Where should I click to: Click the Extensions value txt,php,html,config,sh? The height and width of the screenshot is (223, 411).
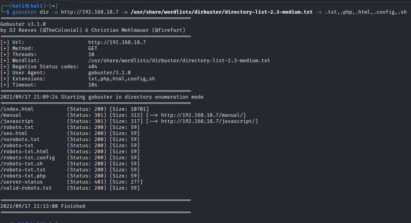click(121, 79)
